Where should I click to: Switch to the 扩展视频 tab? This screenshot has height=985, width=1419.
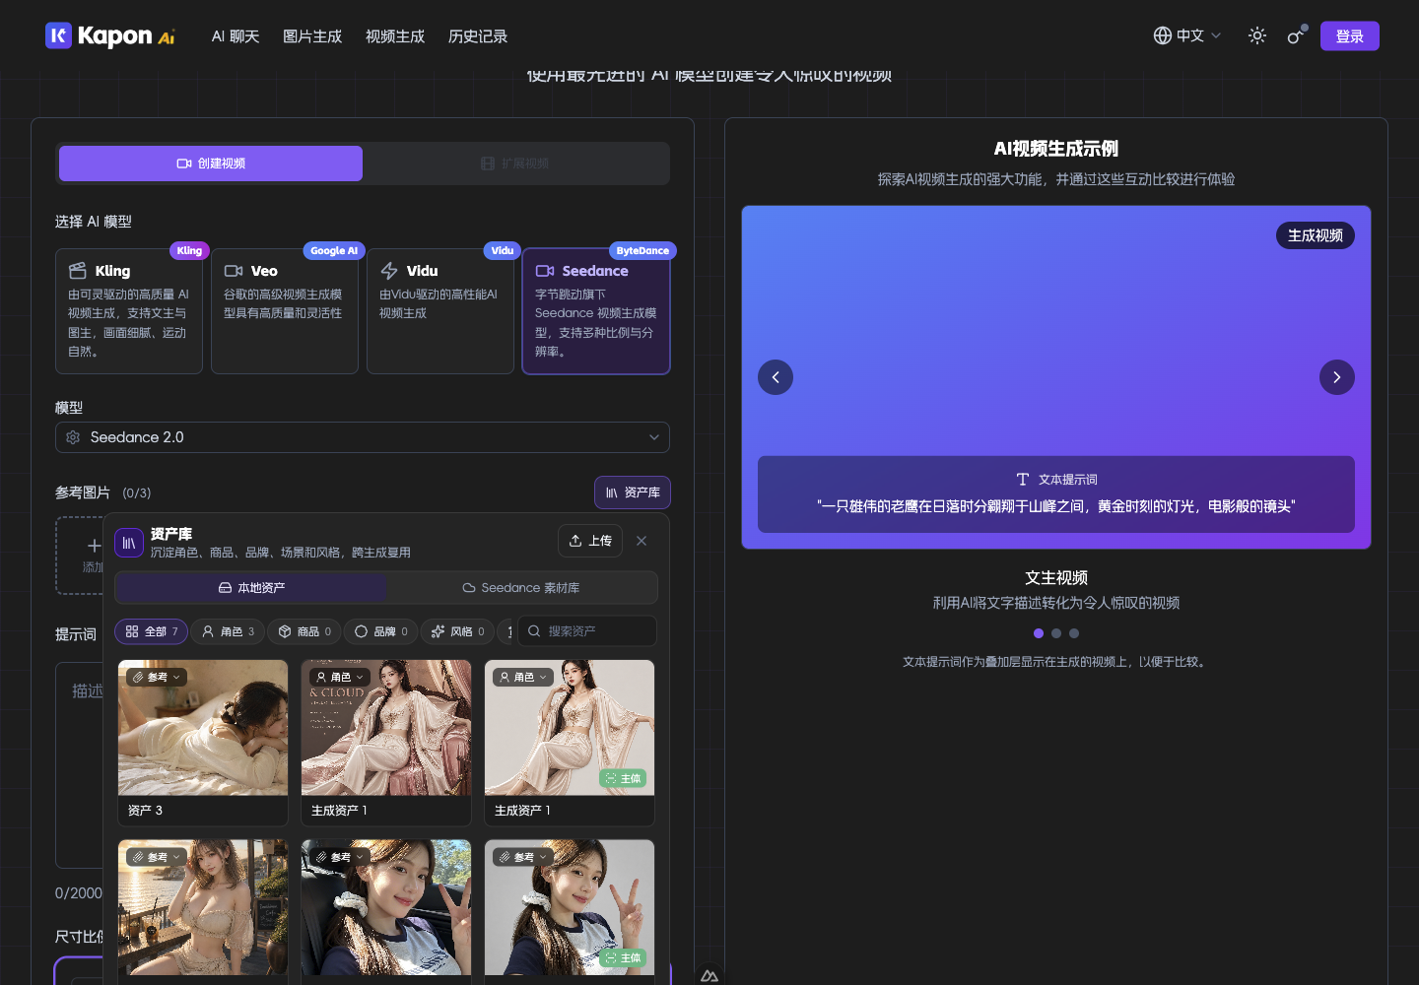pos(515,164)
